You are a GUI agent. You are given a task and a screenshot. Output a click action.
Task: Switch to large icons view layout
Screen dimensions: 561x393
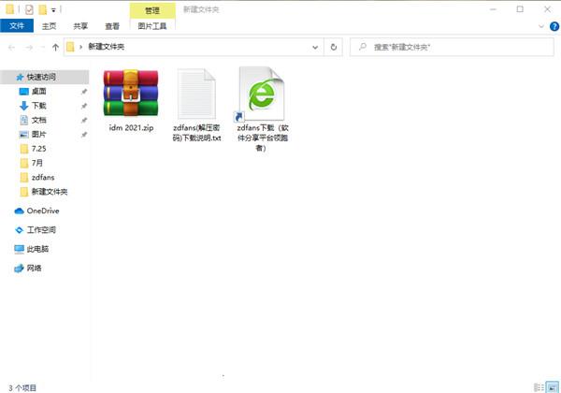click(552, 387)
